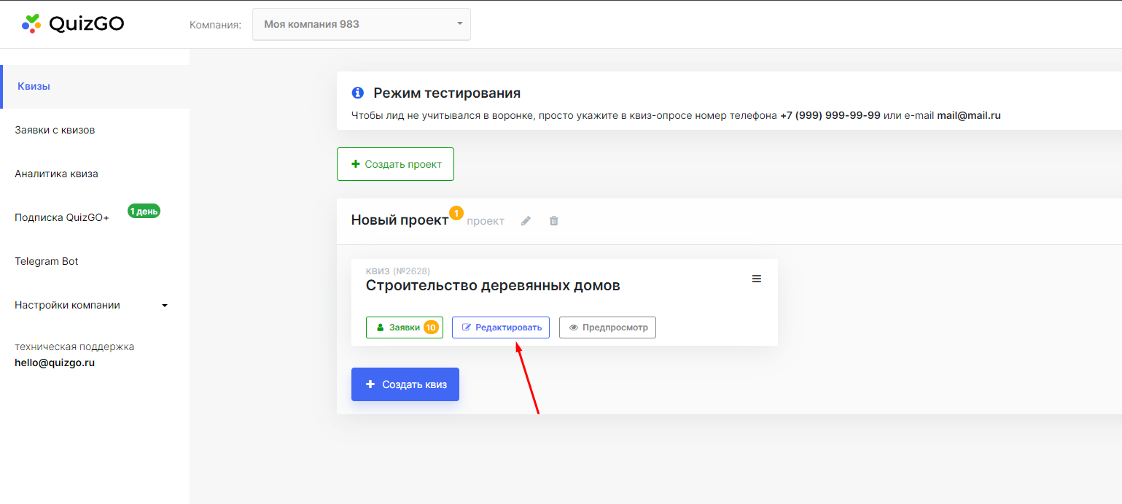Click the blue info icon
The width and height of the screenshot is (1122, 504).
point(357,93)
